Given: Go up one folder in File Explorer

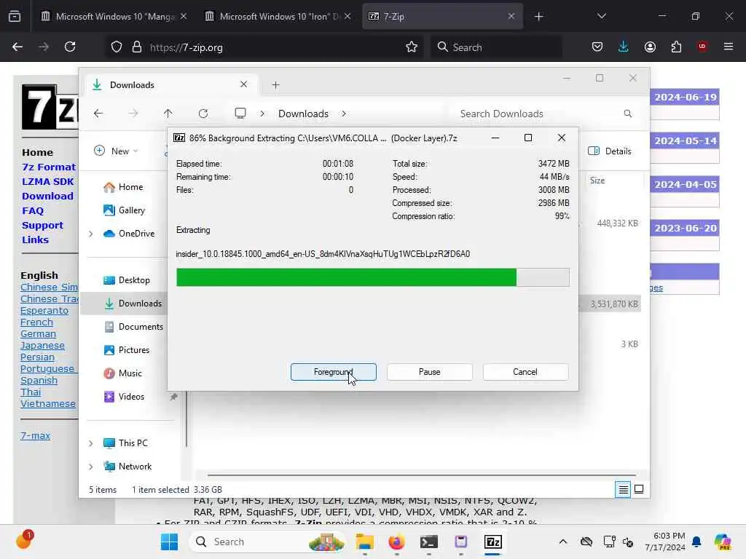Looking at the screenshot, I should click(x=168, y=114).
